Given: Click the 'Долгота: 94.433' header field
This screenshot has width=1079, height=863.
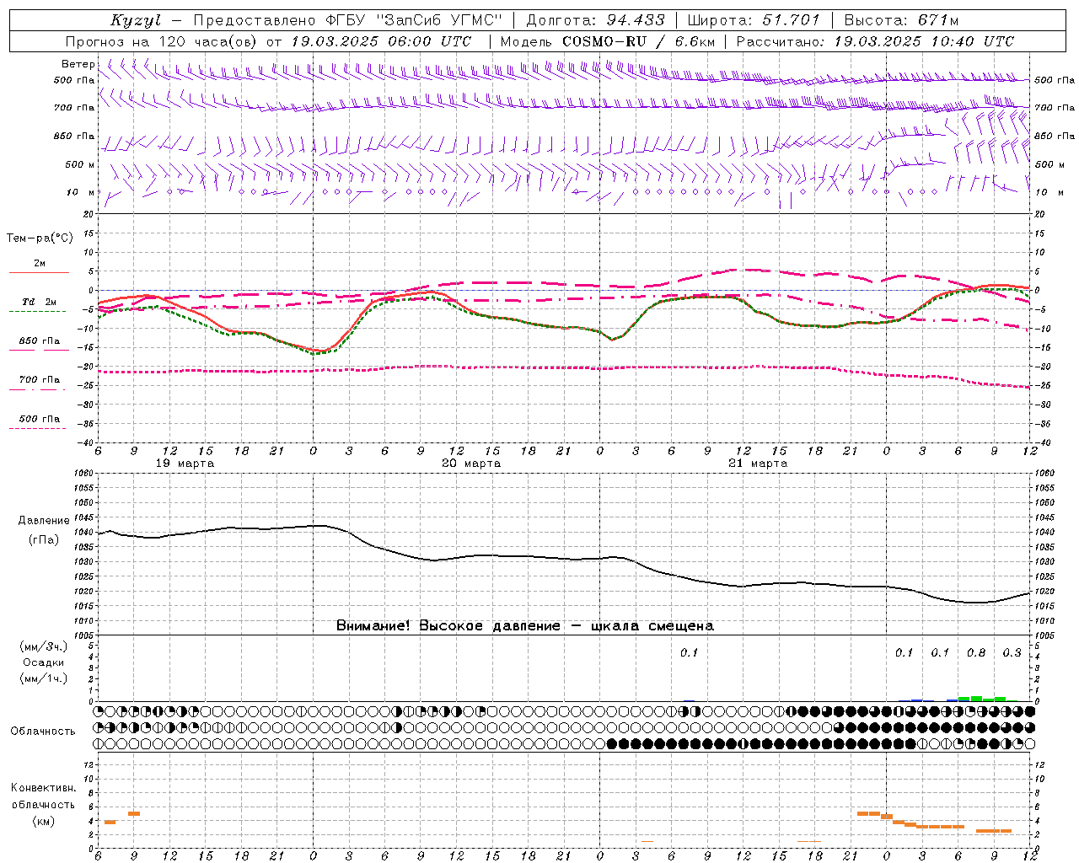Looking at the screenshot, I should [596, 20].
